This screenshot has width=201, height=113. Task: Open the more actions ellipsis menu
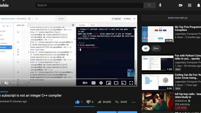click(133, 102)
